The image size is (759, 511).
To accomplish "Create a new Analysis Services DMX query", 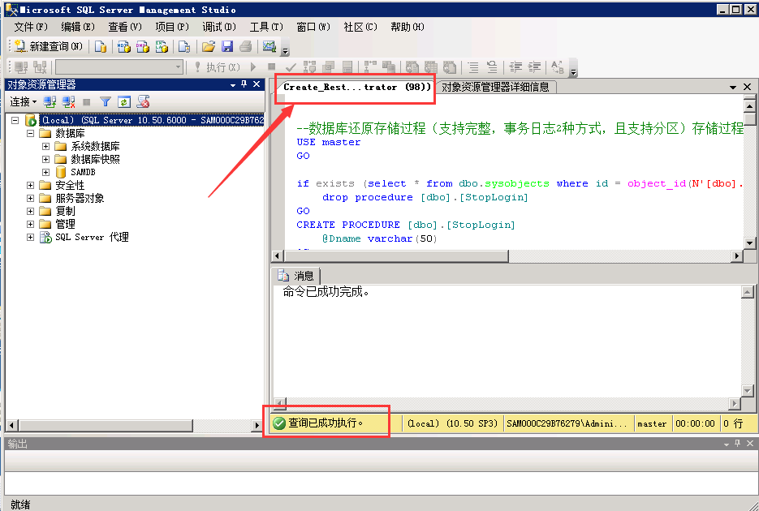I will pyautogui.click(x=143, y=46).
